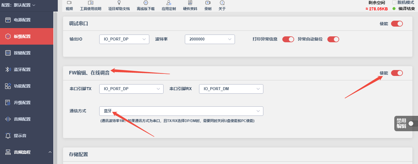Open the 输出IO IO_PORT_DP dropdown
The height and width of the screenshot is (164, 418).
pos(124,39)
